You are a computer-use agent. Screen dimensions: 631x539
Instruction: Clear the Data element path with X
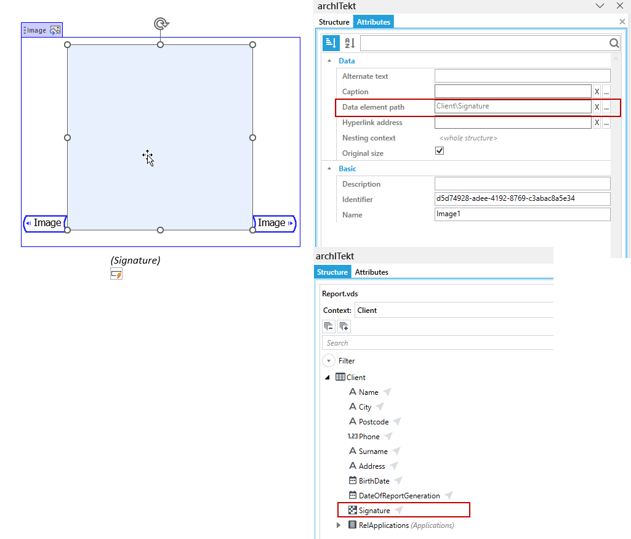click(x=597, y=107)
